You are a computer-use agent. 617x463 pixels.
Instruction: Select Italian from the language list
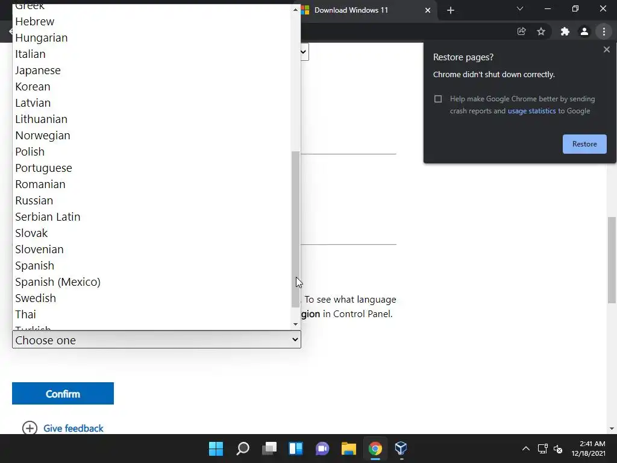click(151, 54)
